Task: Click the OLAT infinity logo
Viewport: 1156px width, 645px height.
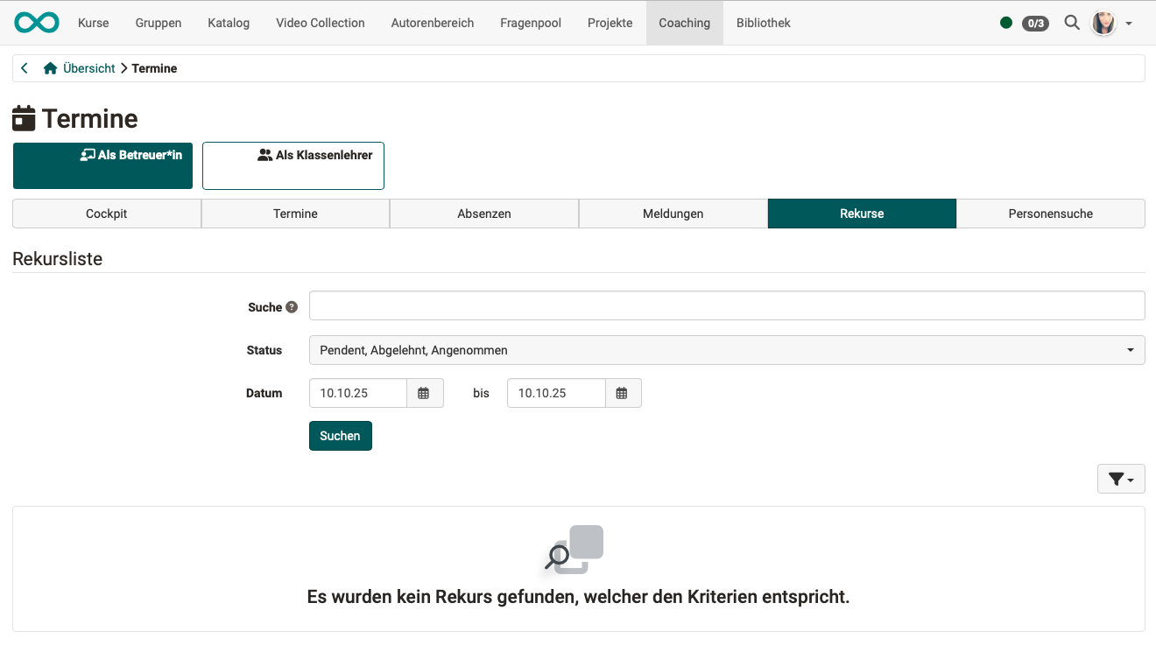Action: (36, 22)
